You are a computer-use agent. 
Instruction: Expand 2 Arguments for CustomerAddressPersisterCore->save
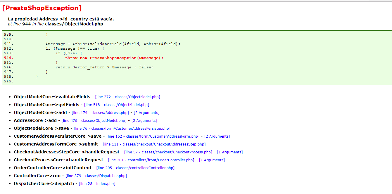[x=217, y=136]
